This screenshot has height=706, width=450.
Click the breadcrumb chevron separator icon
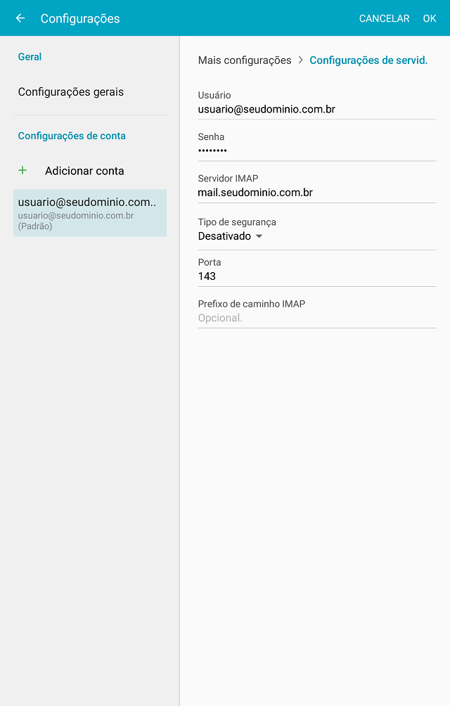tap(301, 60)
